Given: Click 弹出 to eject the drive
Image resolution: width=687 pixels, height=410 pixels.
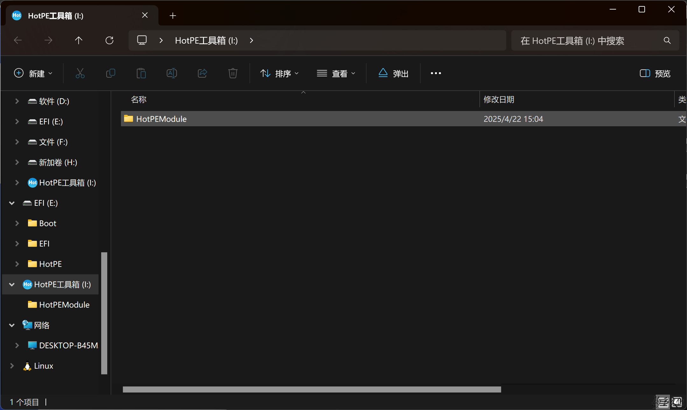Looking at the screenshot, I should (x=393, y=73).
